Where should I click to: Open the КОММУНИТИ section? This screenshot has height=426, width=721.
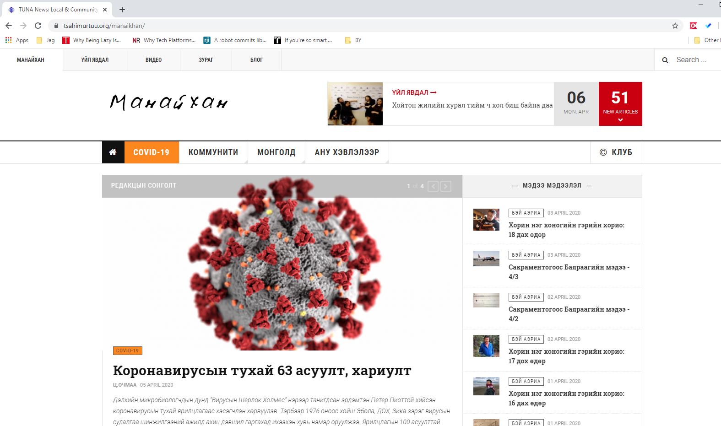213,152
